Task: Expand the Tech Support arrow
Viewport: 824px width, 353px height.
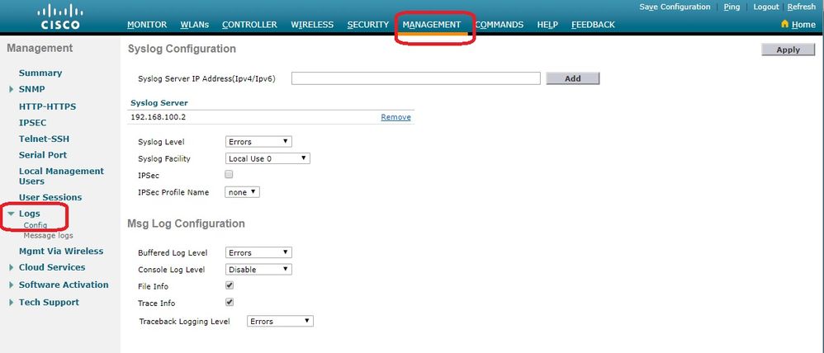Action: [x=11, y=303]
